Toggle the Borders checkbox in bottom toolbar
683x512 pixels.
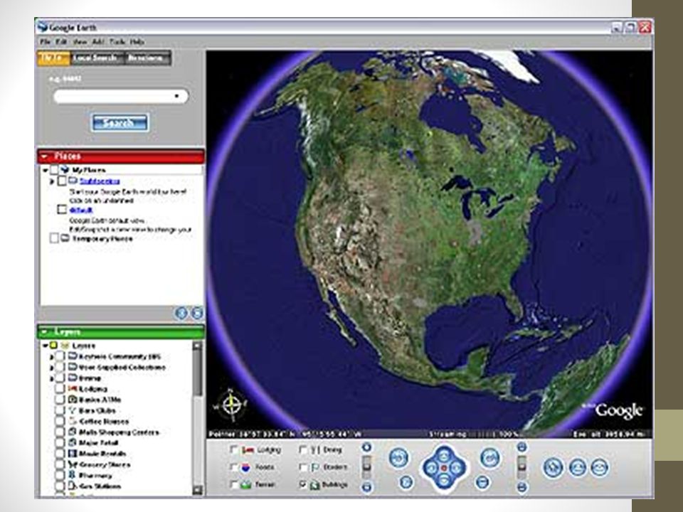303,467
